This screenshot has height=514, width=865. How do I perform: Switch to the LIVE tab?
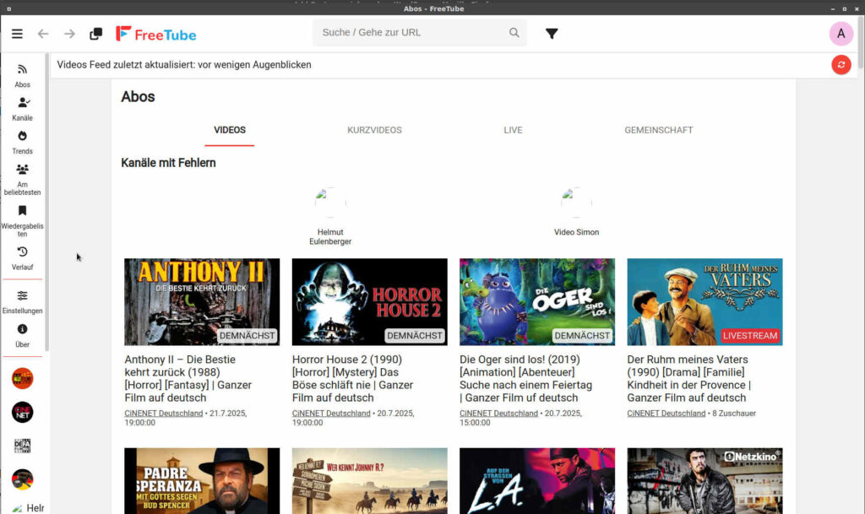pos(513,131)
